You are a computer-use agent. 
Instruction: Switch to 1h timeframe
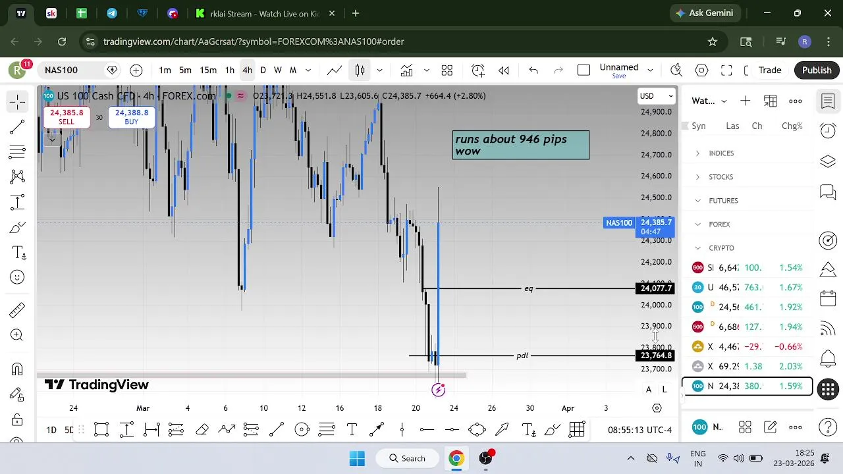(229, 70)
